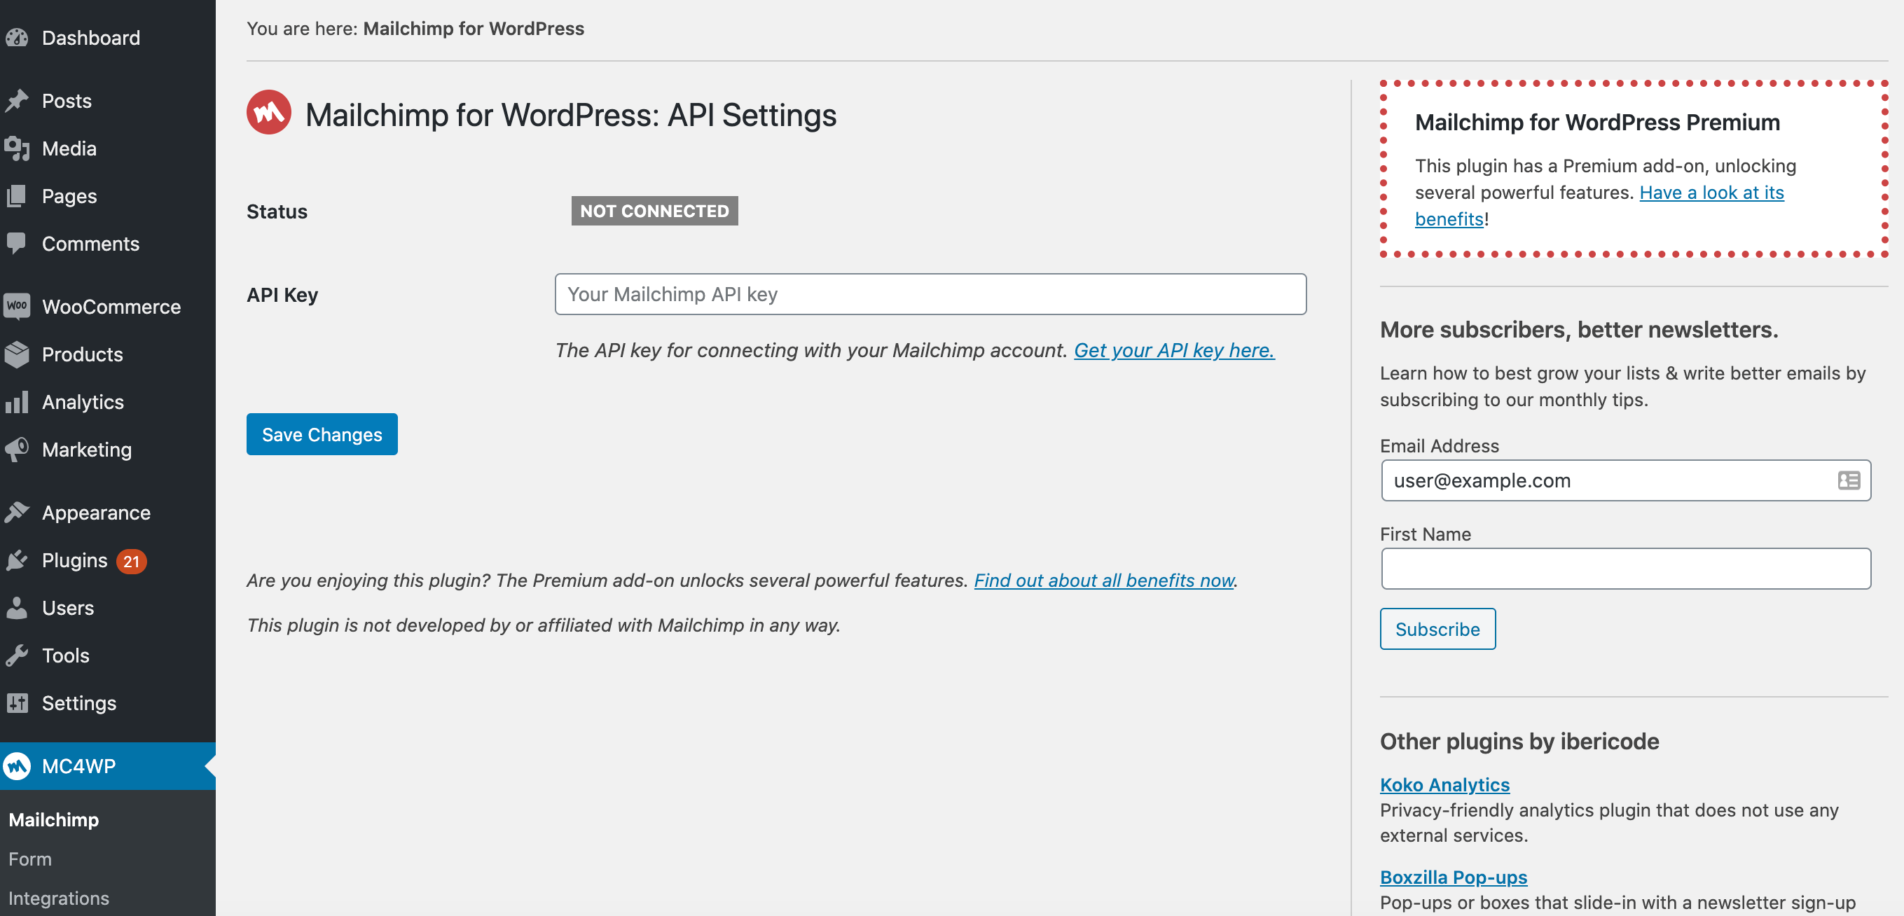Click Save Changes button
Screen dimensions: 1904x916
[x=321, y=433]
